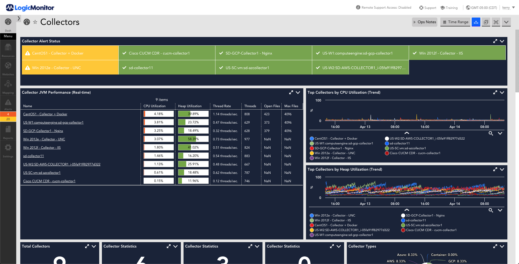Open Alerts from the sidebar

pyautogui.click(x=8, y=104)
